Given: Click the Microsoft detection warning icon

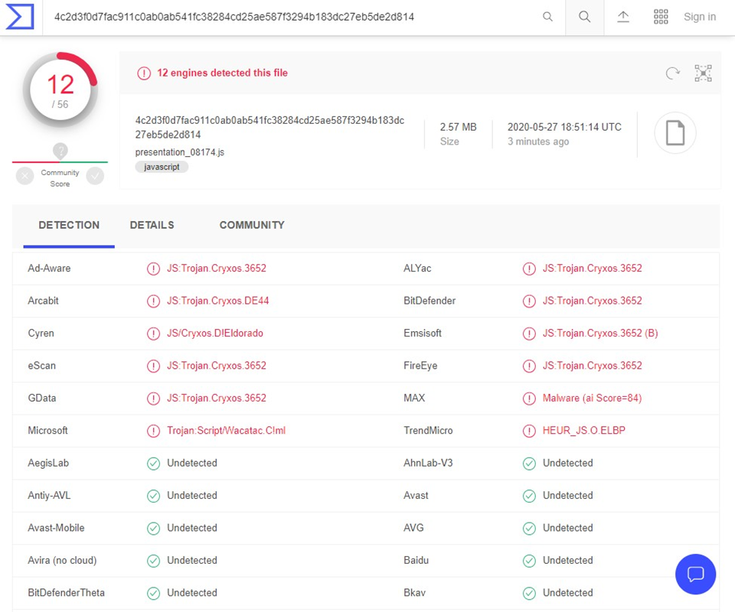Looking at the screenshot, I should tap(153, 431).
